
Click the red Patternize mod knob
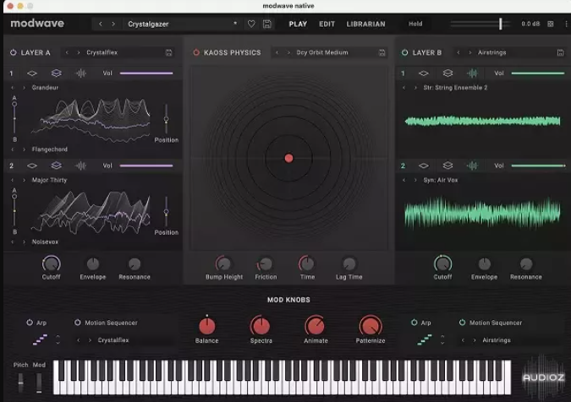[371, 326]
